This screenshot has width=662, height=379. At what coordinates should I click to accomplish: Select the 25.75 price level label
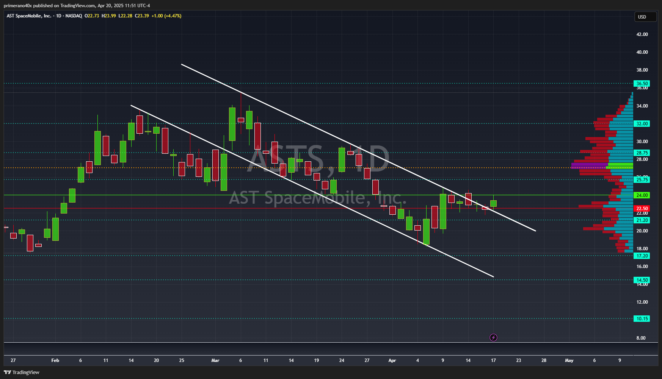click(642, 180)
